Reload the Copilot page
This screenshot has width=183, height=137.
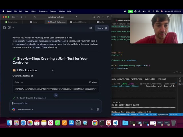point(76,17)
